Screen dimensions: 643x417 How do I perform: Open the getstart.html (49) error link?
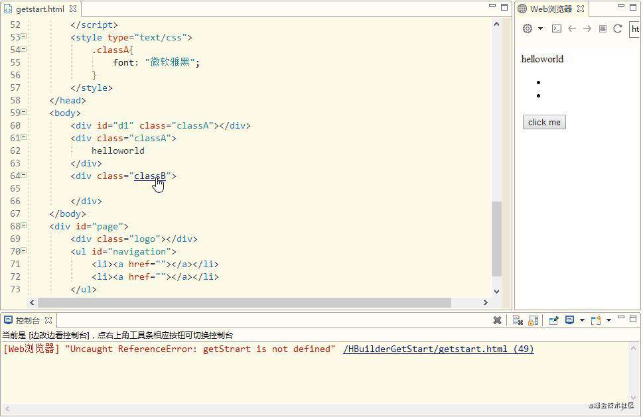click(x=439, y=349)
